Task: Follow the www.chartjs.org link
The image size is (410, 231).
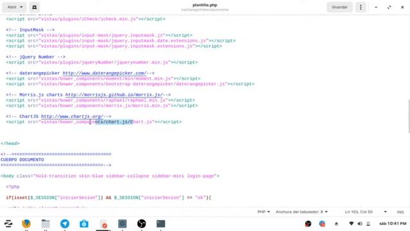Action: [72, 116]
